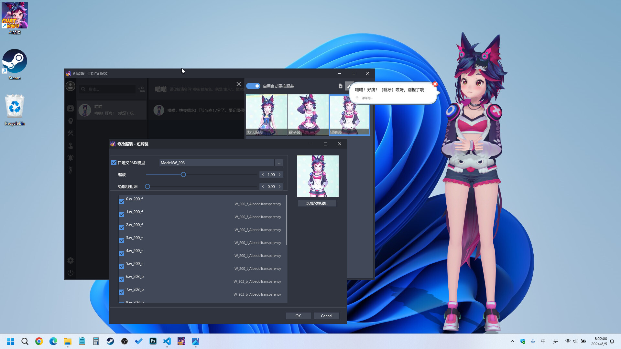Open the touch interaction icon in sidebar

pyautogui.click(x=71, y=146)
